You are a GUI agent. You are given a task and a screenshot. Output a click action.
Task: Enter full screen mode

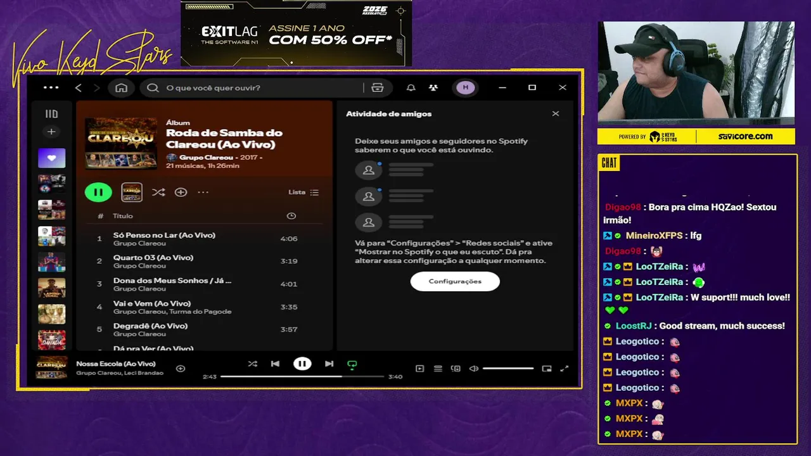[x=565, y=368]
